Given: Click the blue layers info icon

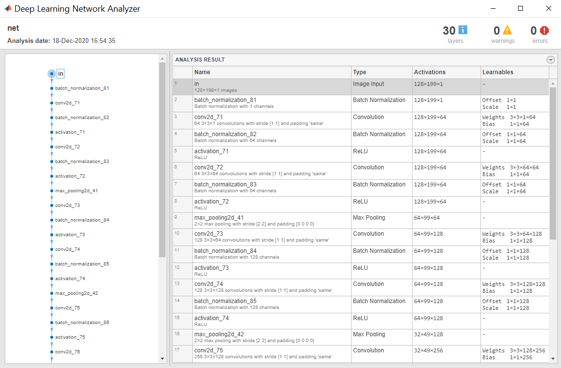Looking at the screenshot, I should (462, 30).
